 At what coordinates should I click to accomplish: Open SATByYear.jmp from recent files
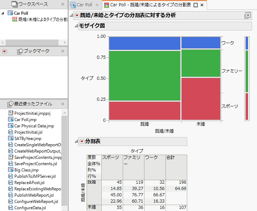(25, 139)
